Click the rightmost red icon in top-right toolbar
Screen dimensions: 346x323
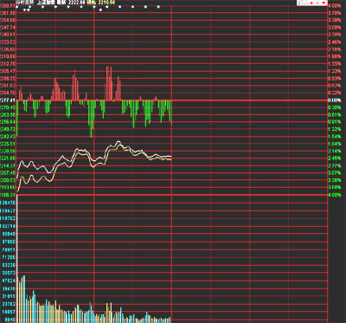coord(324,3)
